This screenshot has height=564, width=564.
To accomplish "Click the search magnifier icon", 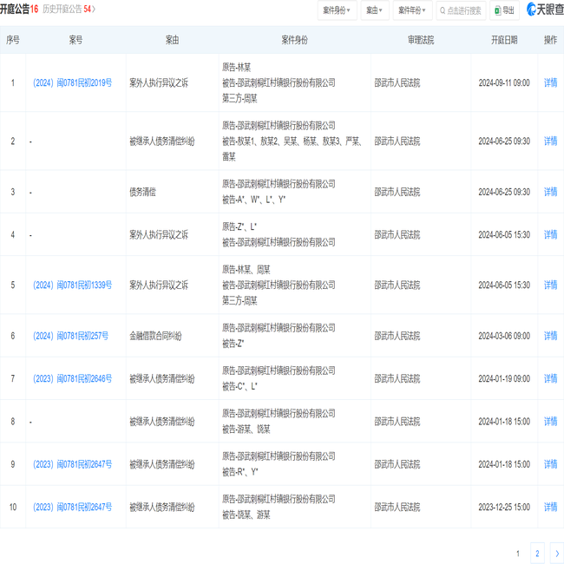I will click(443, 10).
